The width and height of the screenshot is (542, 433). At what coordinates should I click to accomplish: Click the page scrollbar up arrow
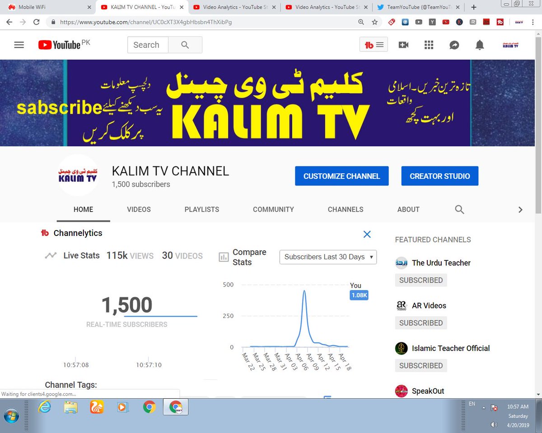tap(538, 34)
